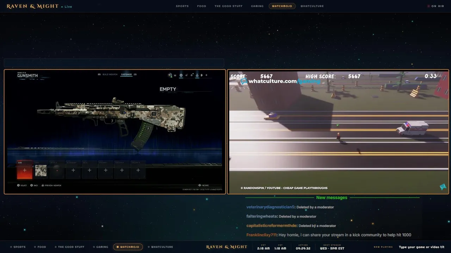The width and height of the screenshot is (451, 253).
Task: Open Food in bottom navigation
Action: (x=40, y=247)
